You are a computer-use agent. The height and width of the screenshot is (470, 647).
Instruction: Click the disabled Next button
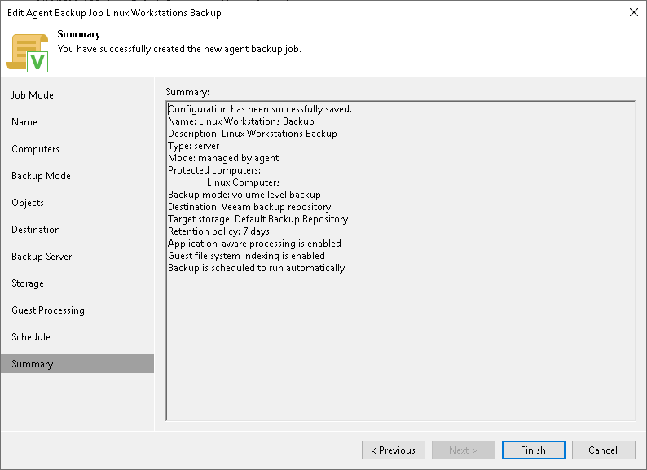[x=464, y=450]
